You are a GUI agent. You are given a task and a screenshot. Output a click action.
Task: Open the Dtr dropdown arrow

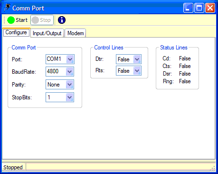tap(137, 59)
